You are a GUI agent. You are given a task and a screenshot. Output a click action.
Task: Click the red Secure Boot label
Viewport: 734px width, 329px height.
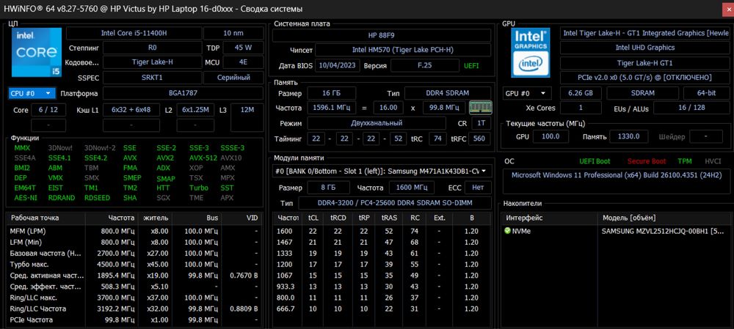pos(647,161)
